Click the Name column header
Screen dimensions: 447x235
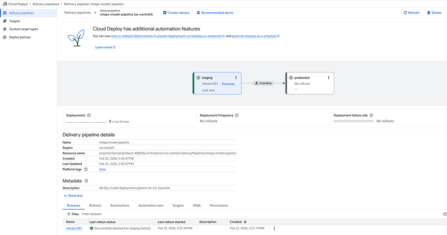(x=70, y=222)
